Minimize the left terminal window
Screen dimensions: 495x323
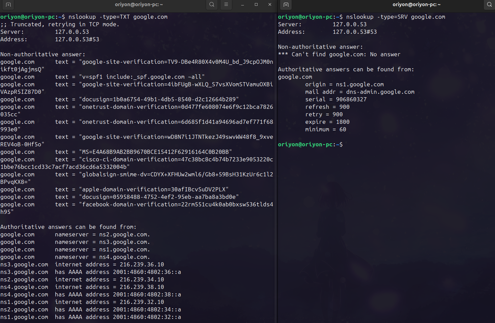(x=243, y=5)
